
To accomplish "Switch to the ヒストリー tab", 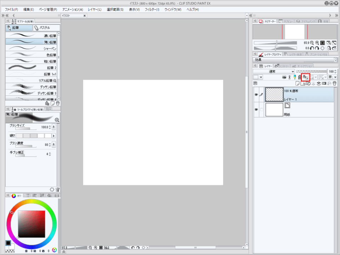I will pos(282,66).
